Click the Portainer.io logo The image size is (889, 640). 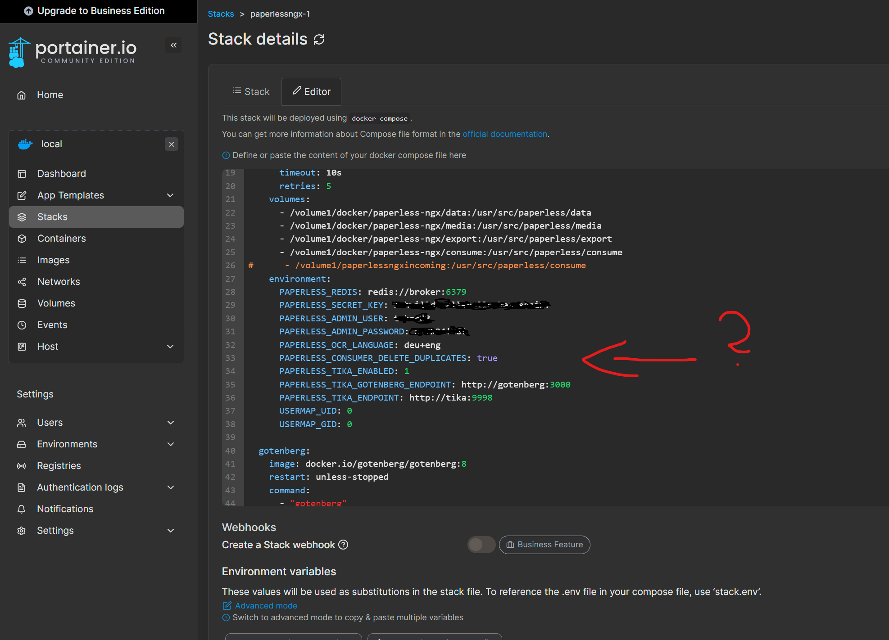pyautogui.click(x=73, y=52)
